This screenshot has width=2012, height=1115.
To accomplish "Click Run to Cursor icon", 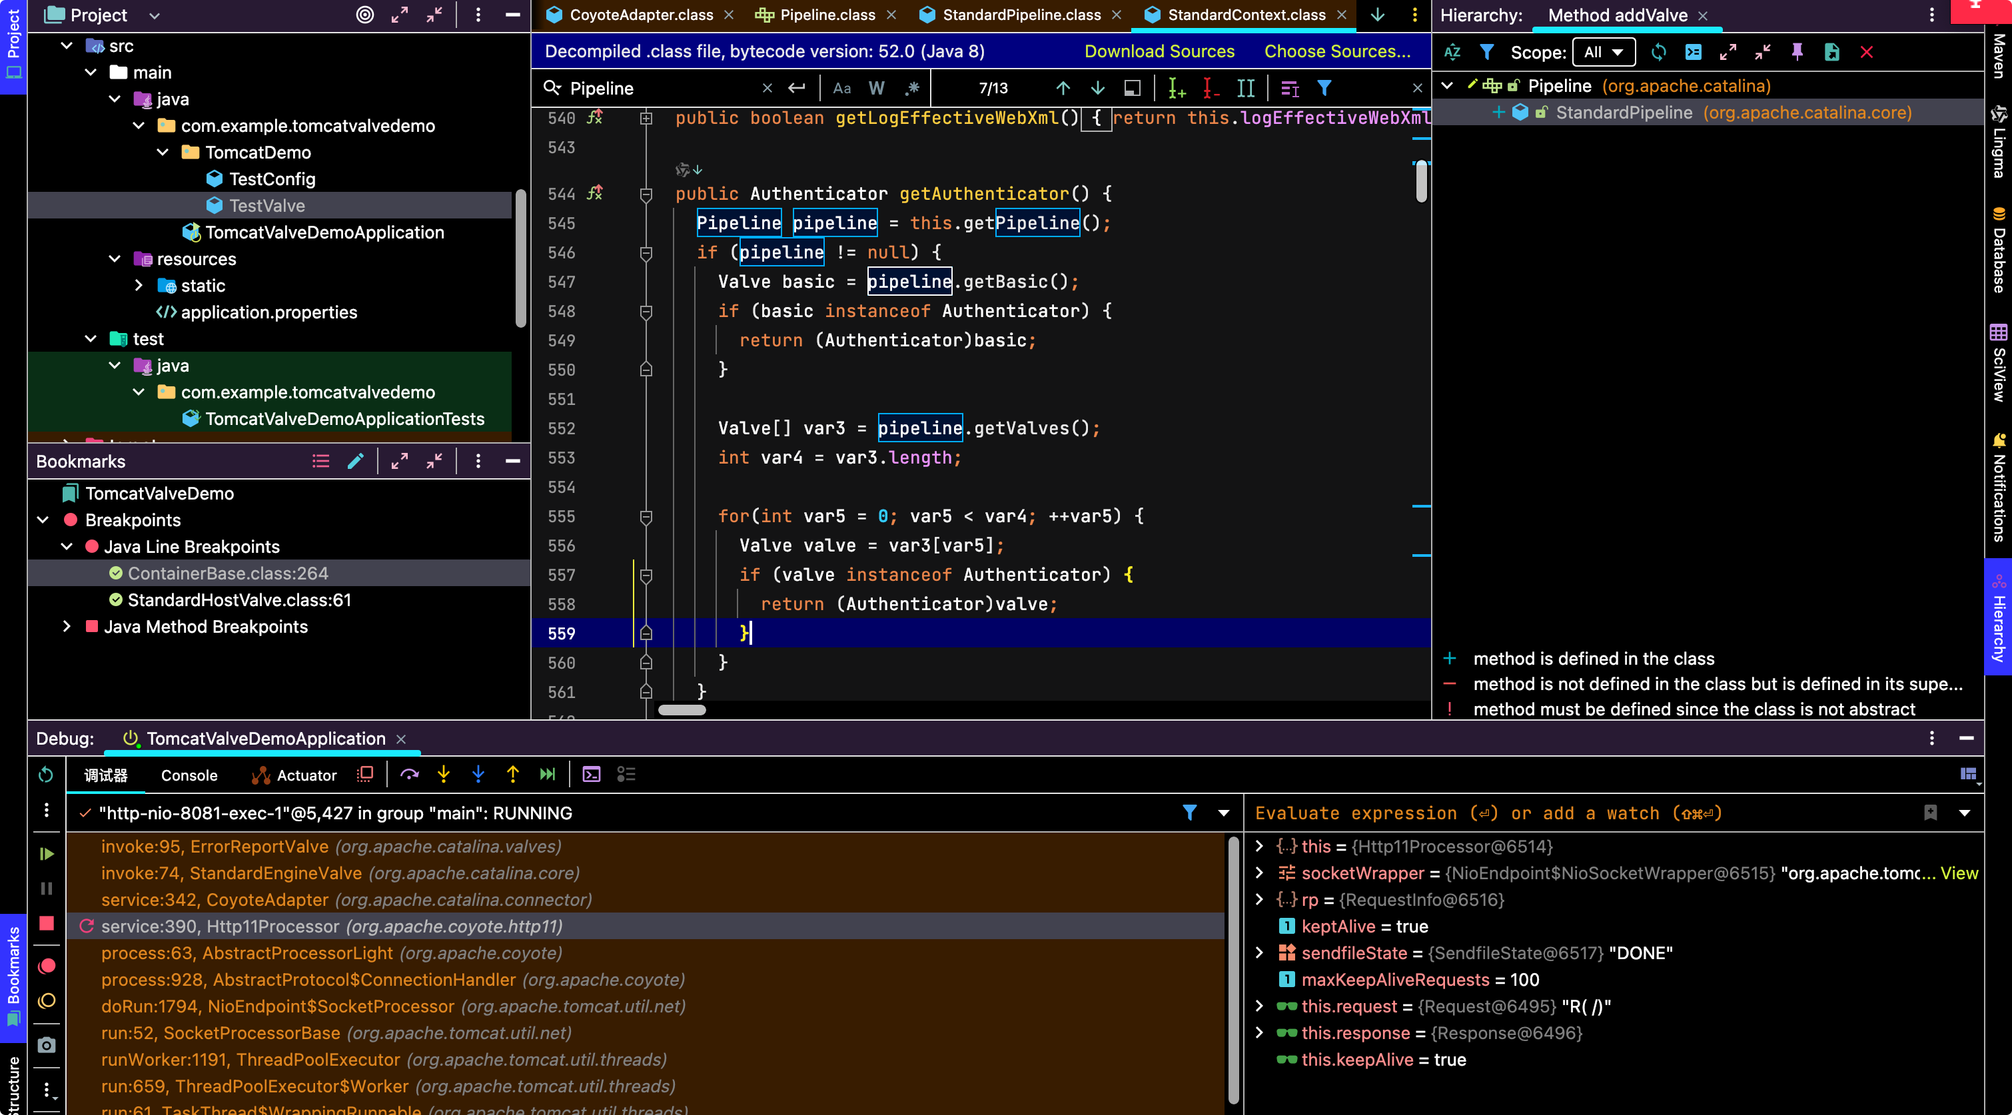I will [548, 775].
